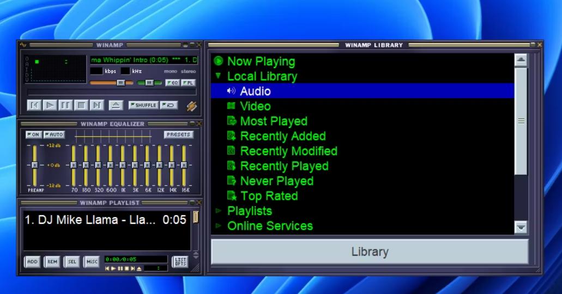
Task: Toggle the PL playlist window button
Action: coord(189,83)
